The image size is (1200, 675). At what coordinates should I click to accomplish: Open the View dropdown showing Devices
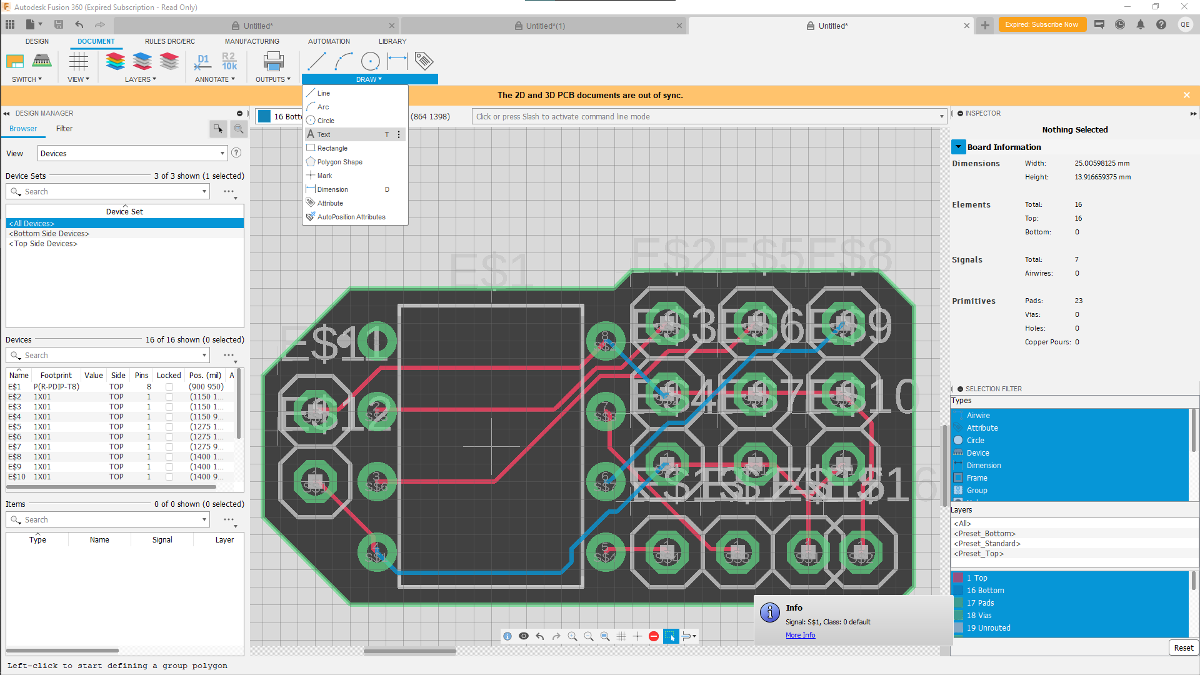click(222, 152)
